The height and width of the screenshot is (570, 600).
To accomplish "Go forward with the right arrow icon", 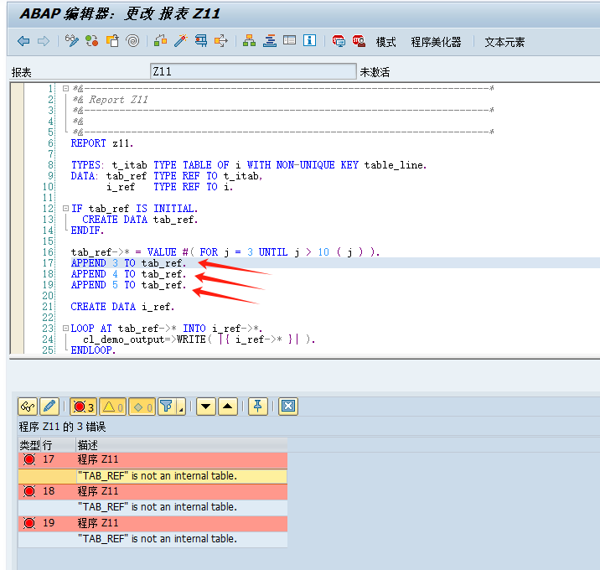I will [x=44, y=41].
